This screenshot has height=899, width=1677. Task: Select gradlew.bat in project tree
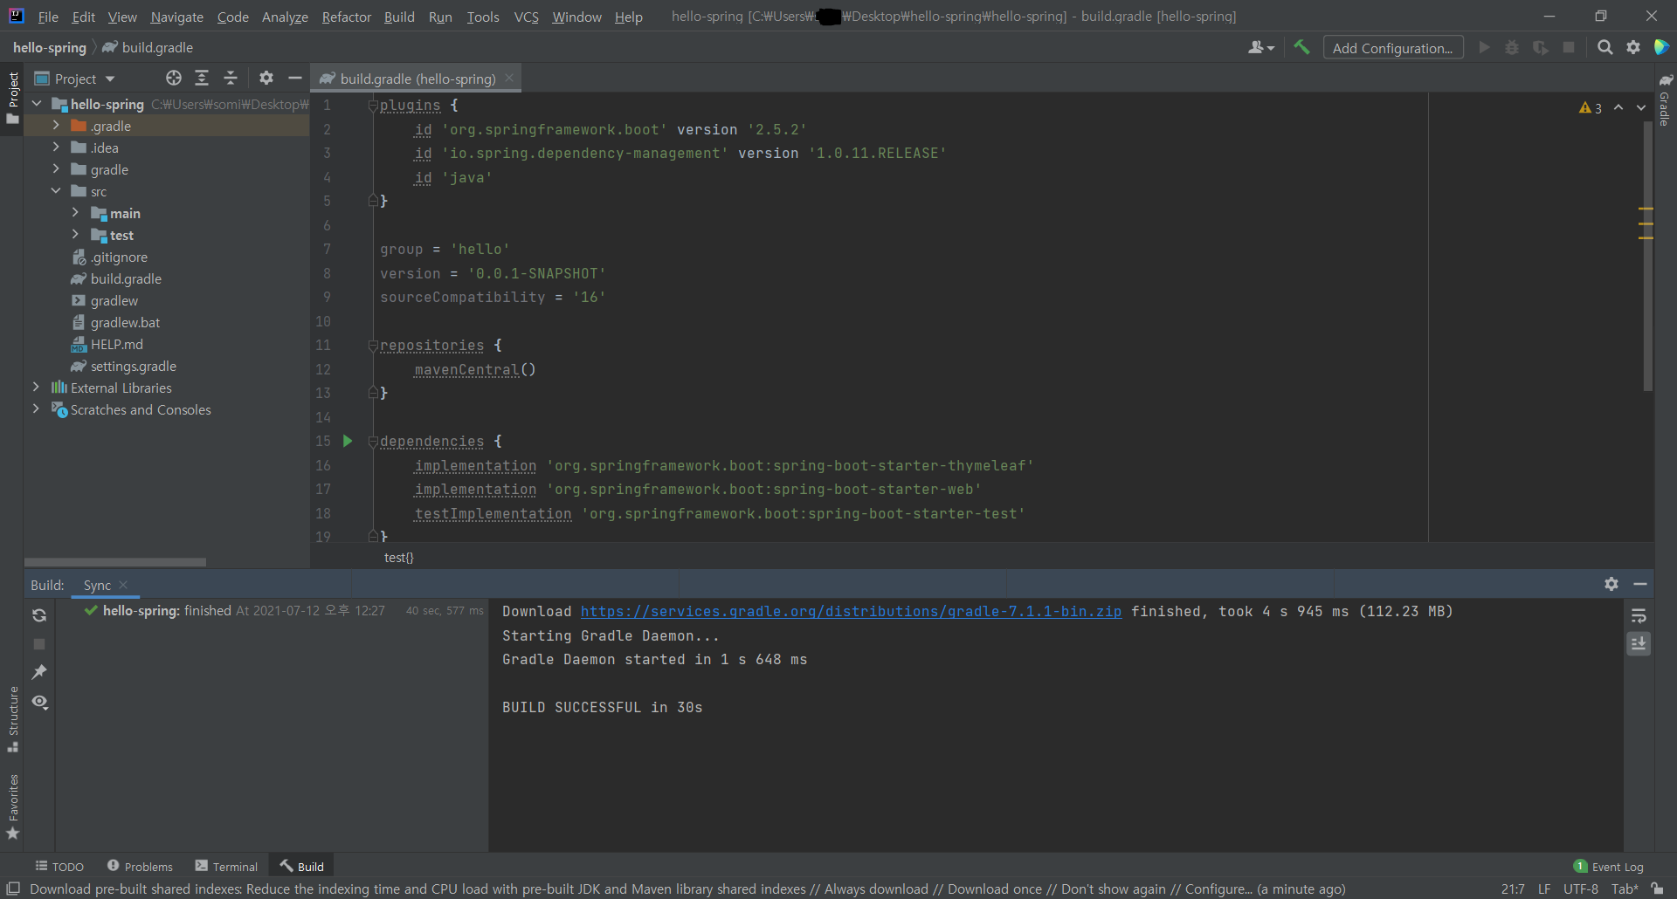point(125,322)
